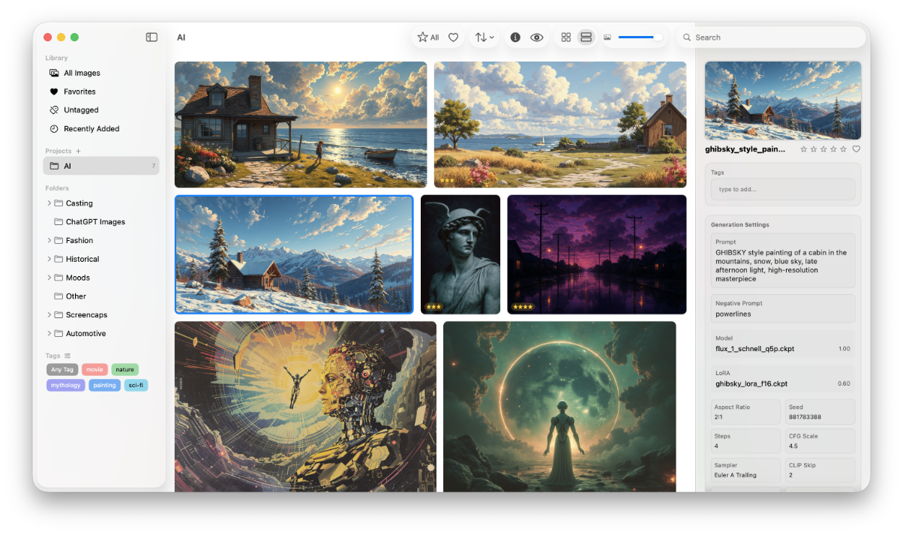Open the sort order dropdown
The width and height of the screenshot is (903, 535).
click(x=484, y=36)
